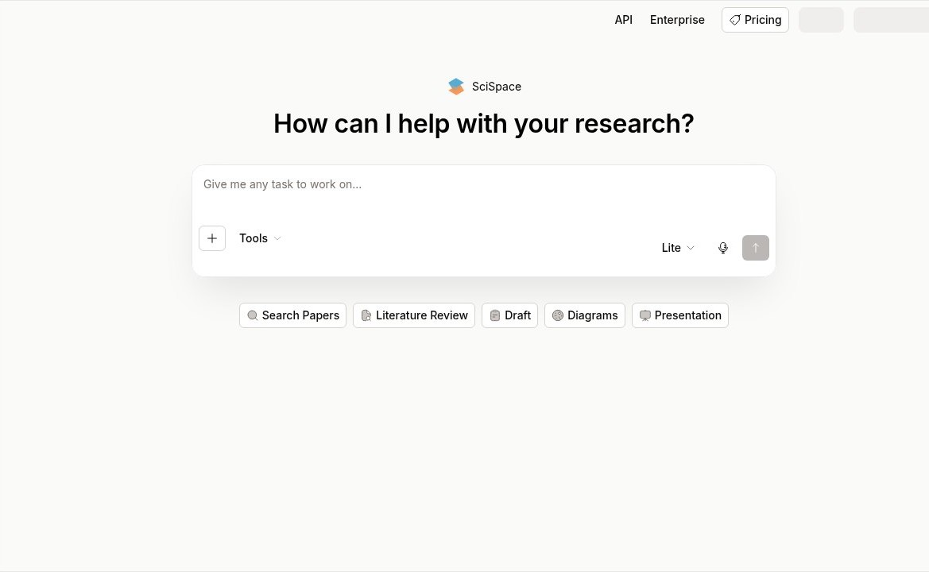Submit the task with the arrow button

click(756, 248)
